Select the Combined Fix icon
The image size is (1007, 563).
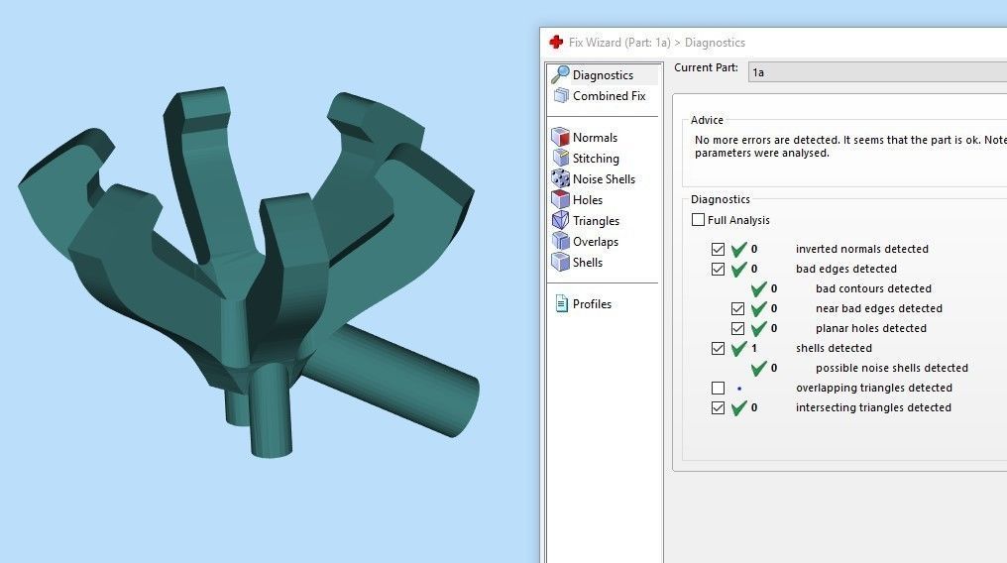pyautogui.click(x=561, y=96)
